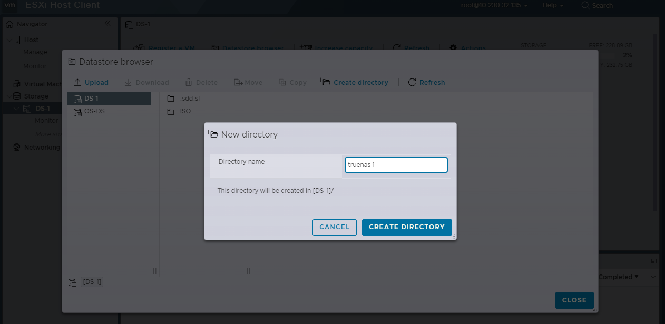
Task: Click the Upload icon in datastore browser
Action: tap(77, 83)
